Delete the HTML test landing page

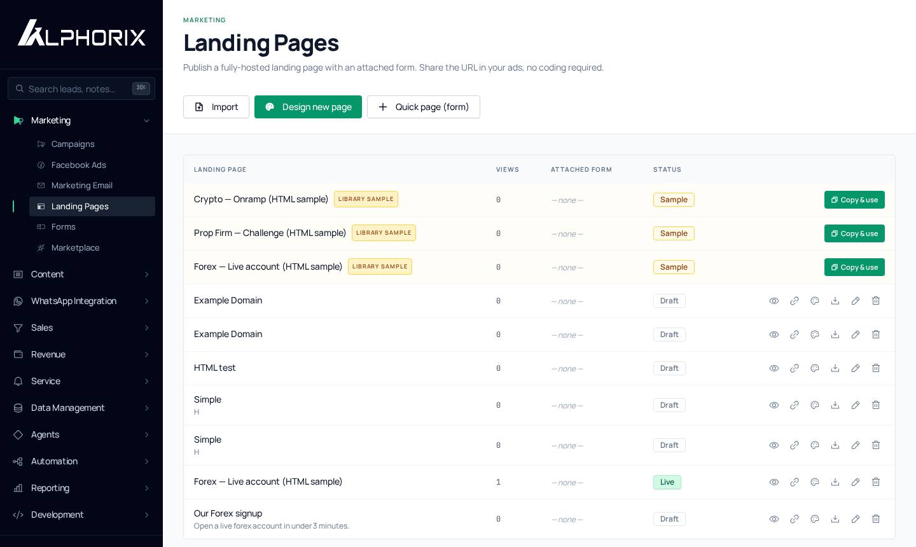[876, 368]
